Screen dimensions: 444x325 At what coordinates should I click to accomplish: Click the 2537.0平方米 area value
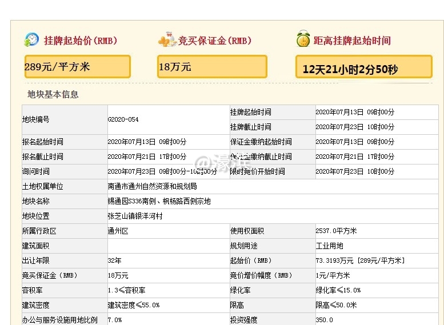pyautogui.click(x=336, y=231)
